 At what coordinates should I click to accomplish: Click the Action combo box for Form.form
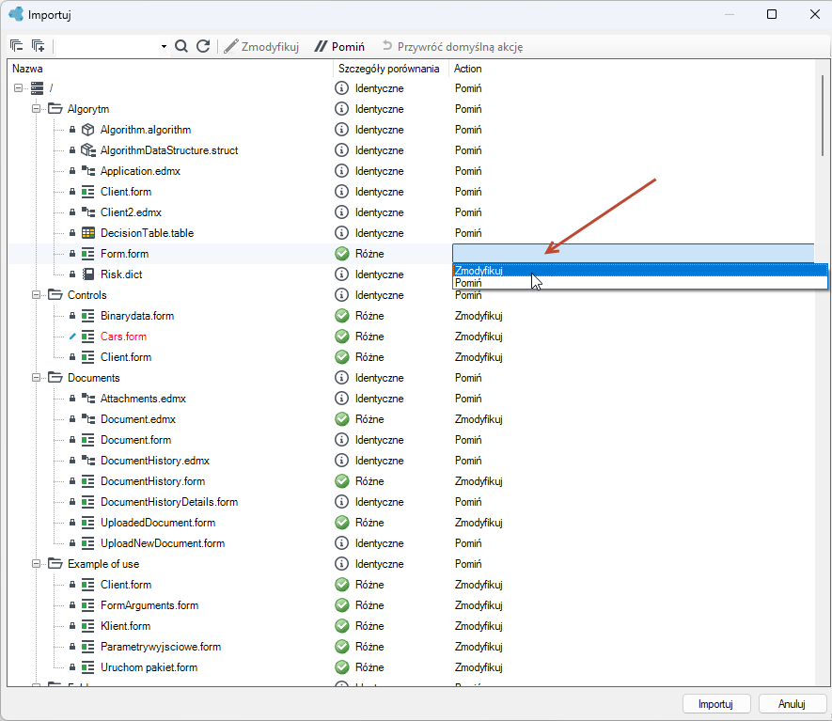point(634,254)
